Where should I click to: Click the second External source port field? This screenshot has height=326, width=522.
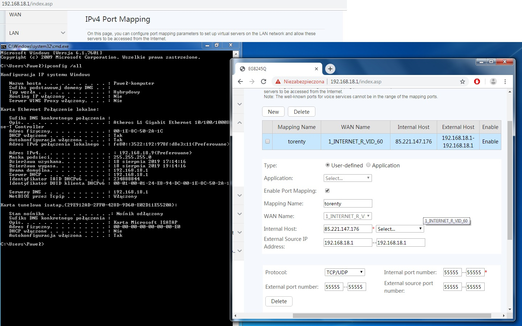point(475,287)
